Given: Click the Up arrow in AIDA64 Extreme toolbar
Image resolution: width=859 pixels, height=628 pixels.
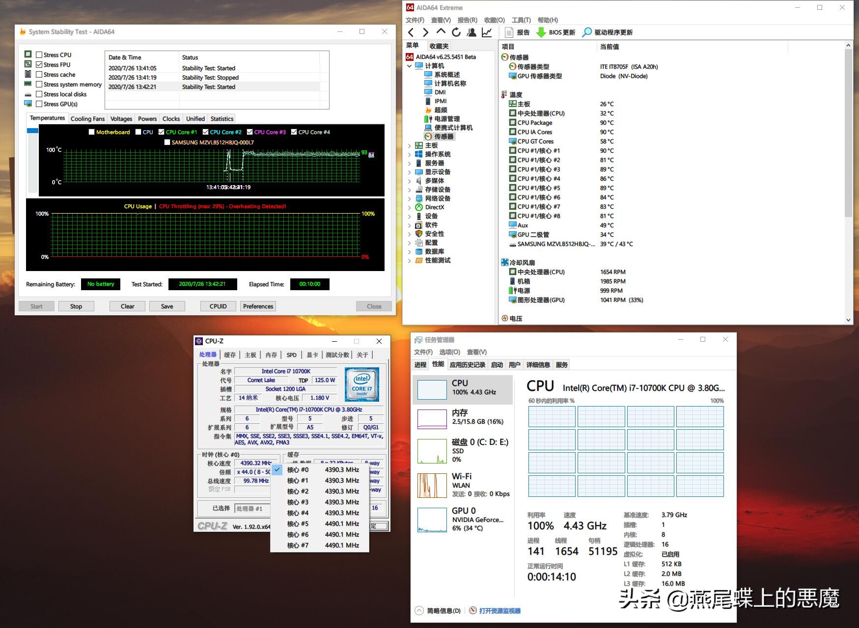Looking at the screenshot, I should 441,32.
